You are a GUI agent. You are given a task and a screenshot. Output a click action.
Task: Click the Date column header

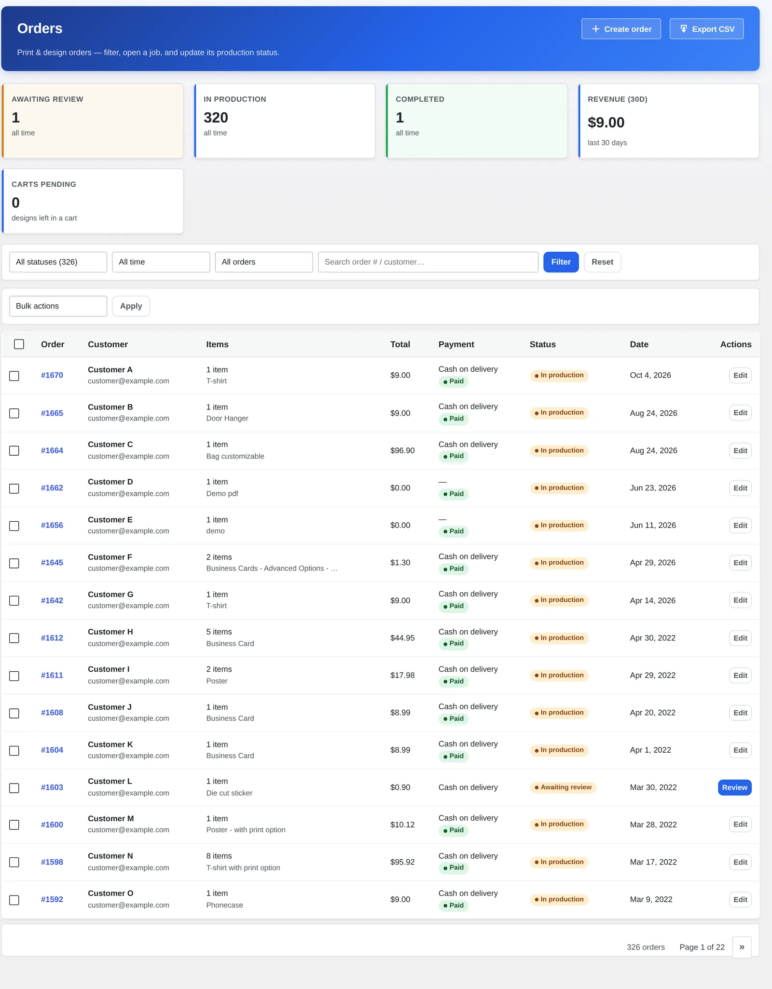(639, 344)
